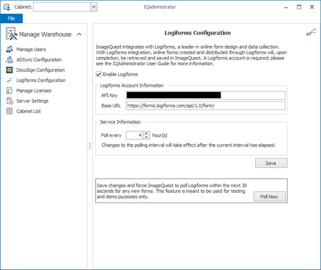Collapse the Manage Warehouse section chevron

(x=79, y=34)
